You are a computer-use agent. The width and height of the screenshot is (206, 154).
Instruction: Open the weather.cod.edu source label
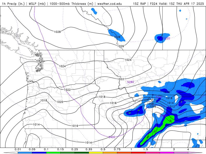point(109,4)
